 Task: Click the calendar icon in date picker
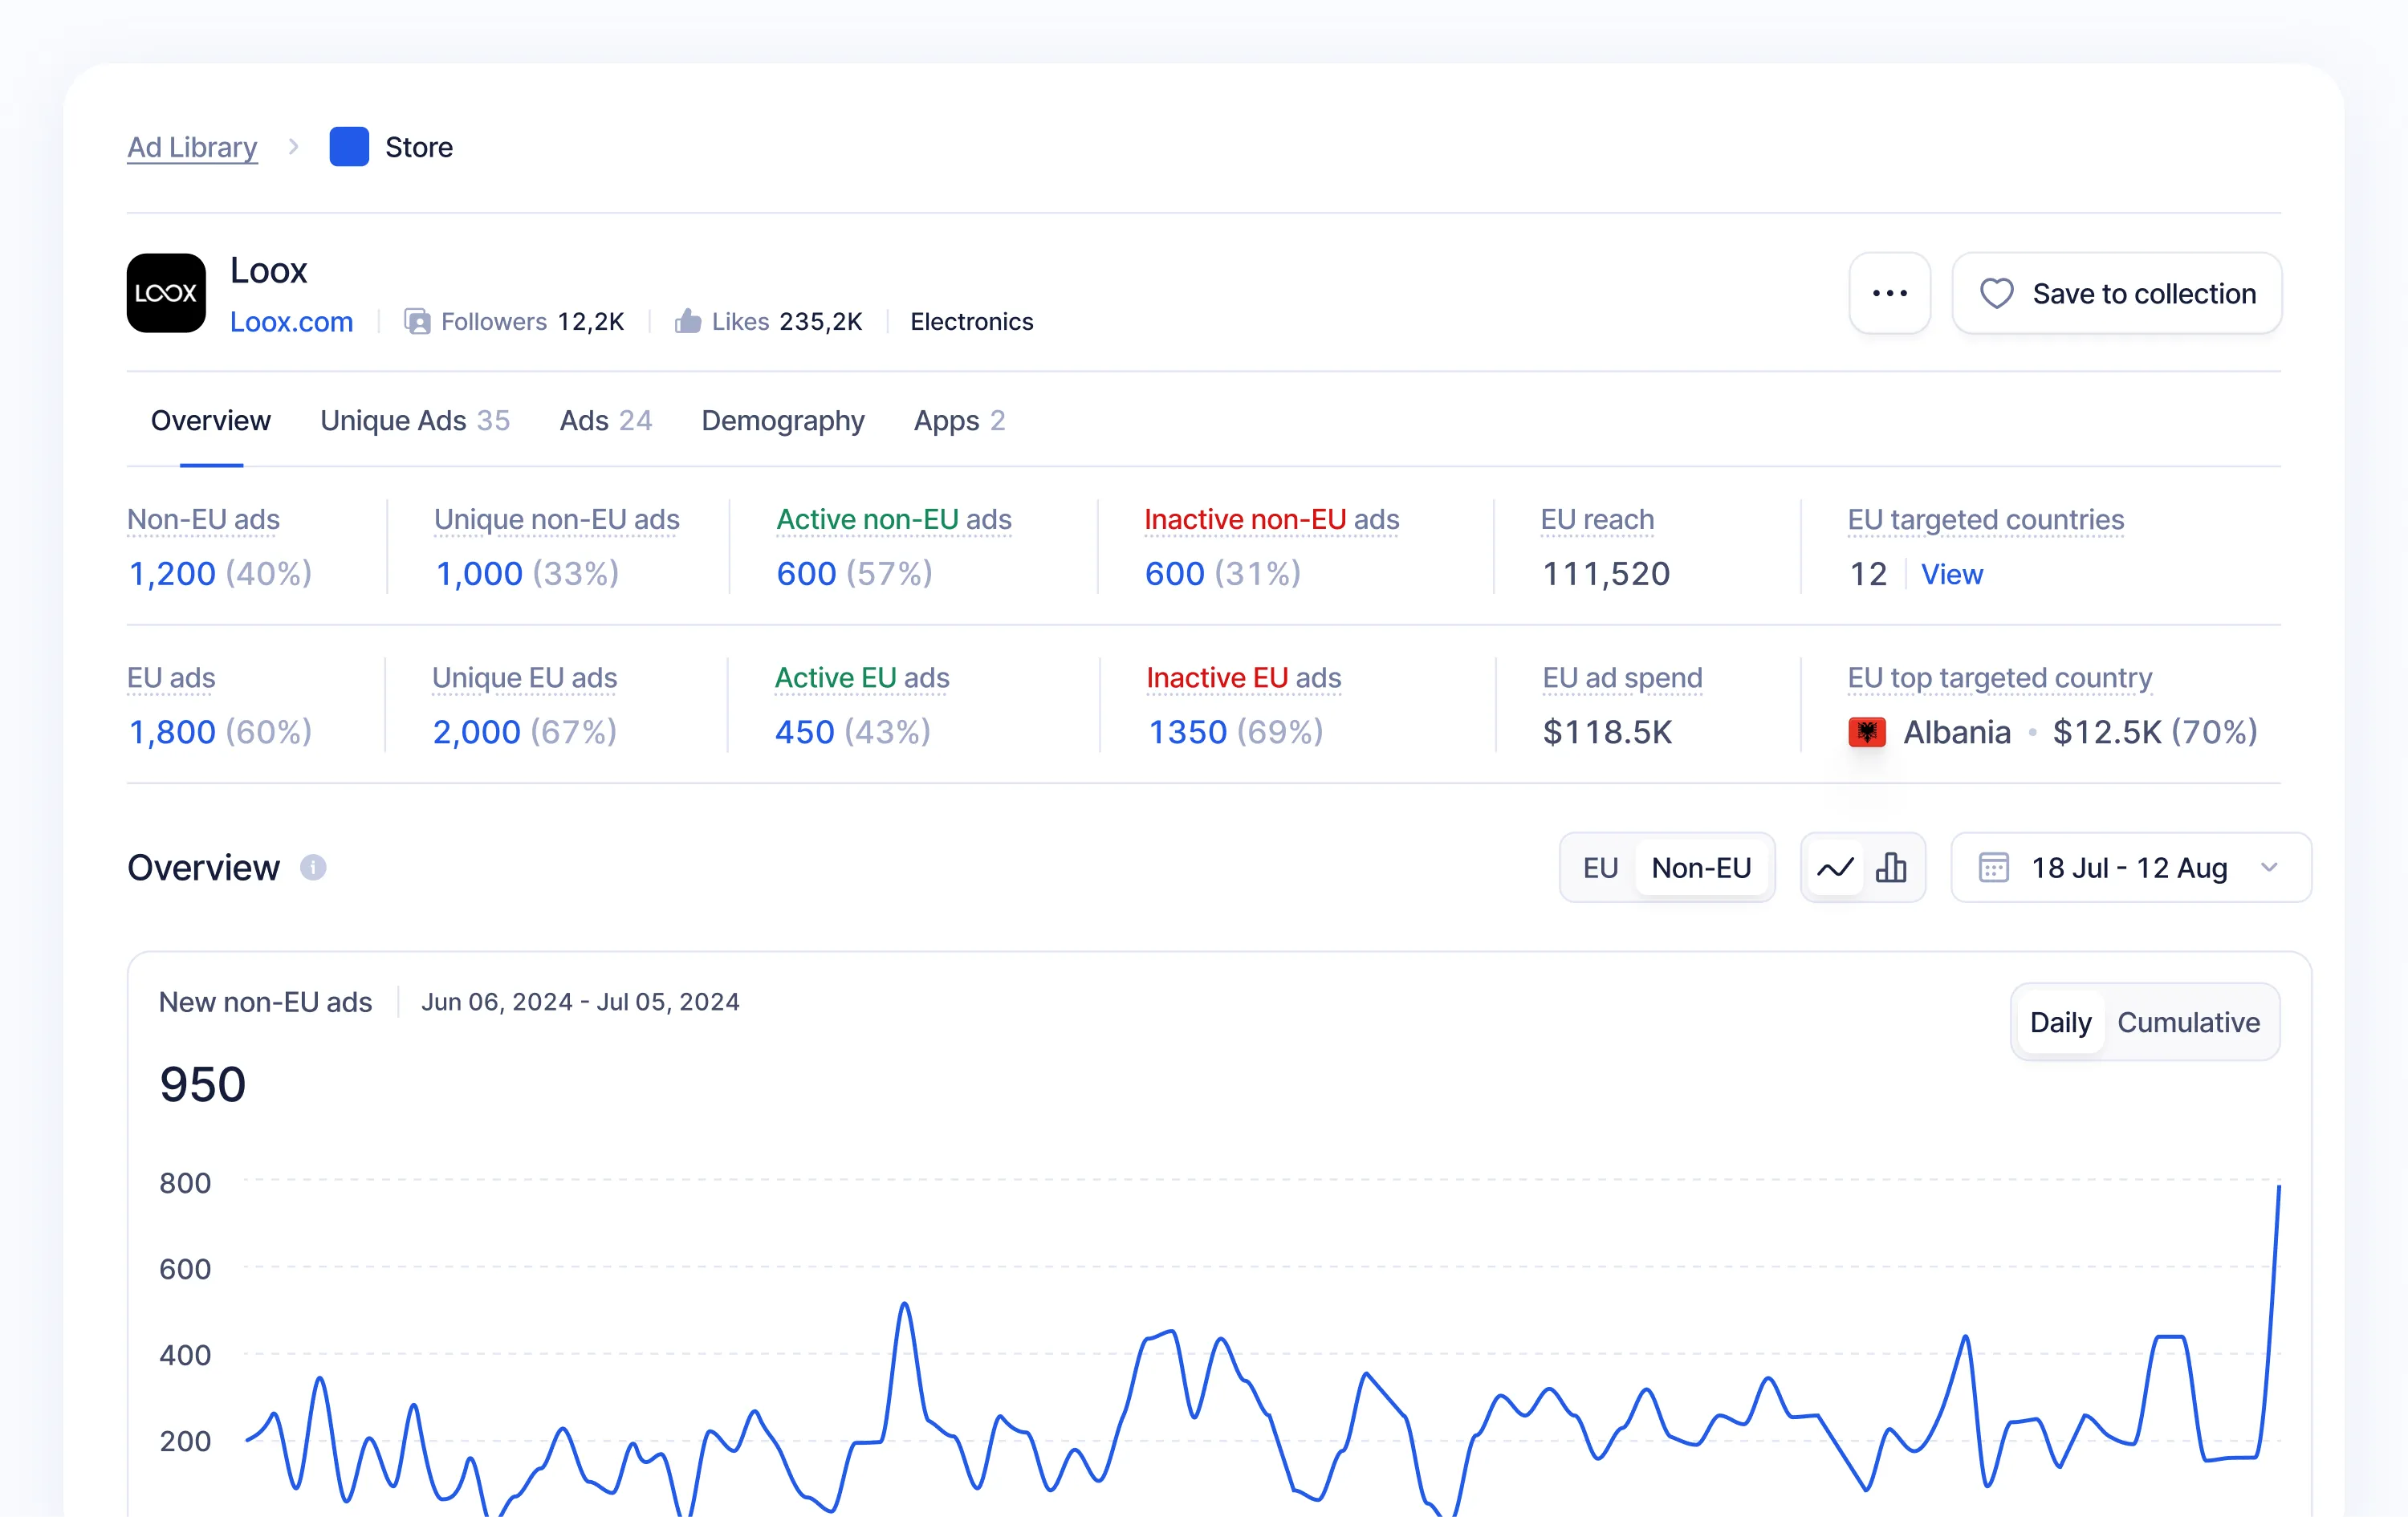1993,867
